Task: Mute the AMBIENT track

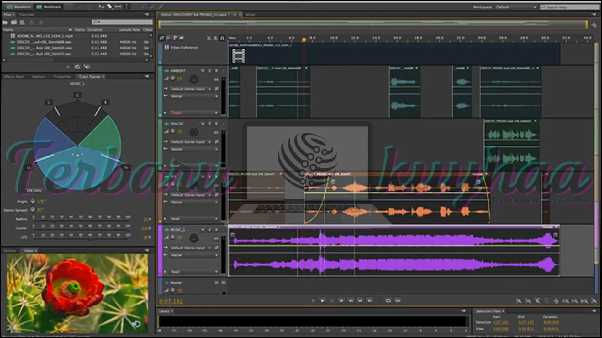Action: pos(203,71)
